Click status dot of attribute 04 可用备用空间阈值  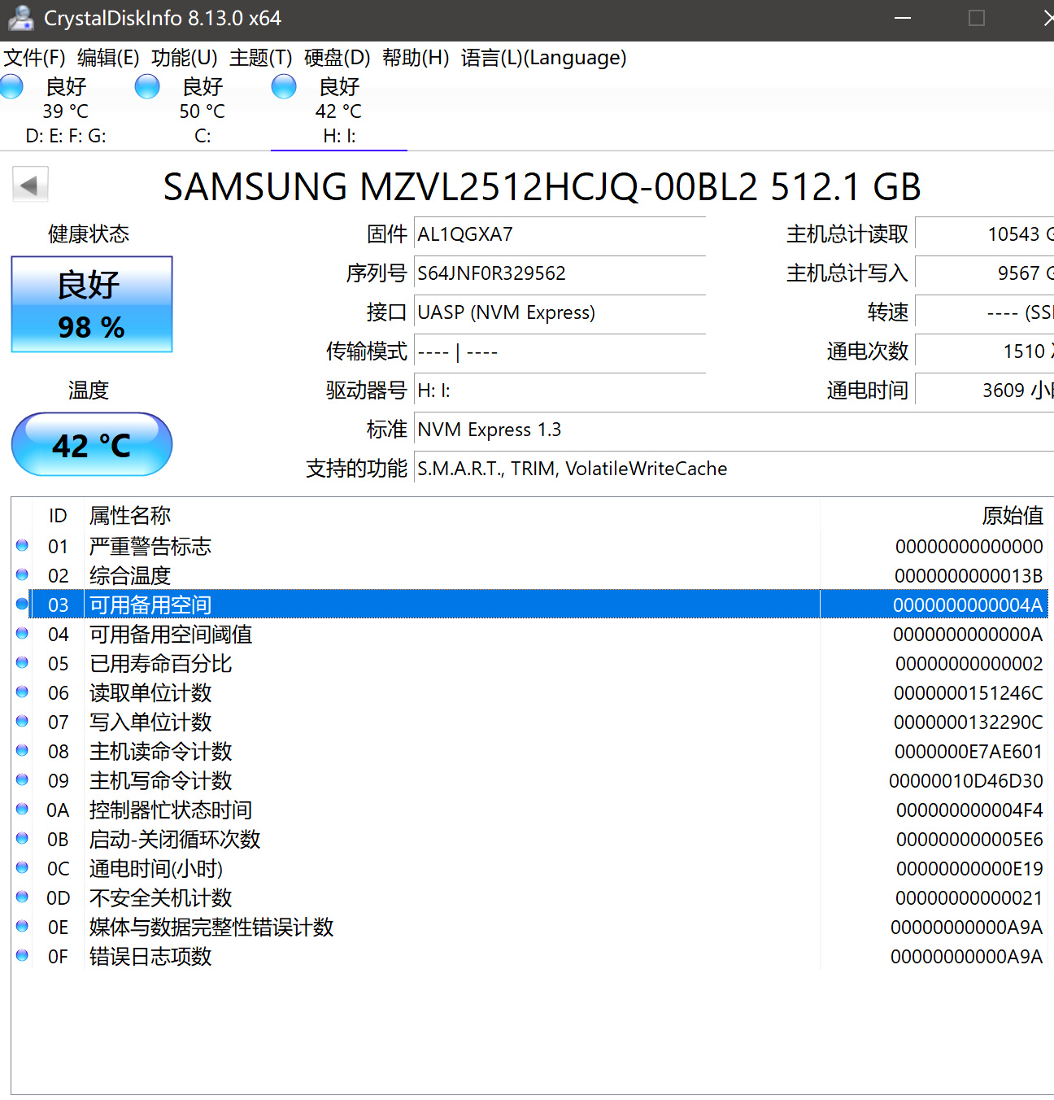click(x=22, y=633)
